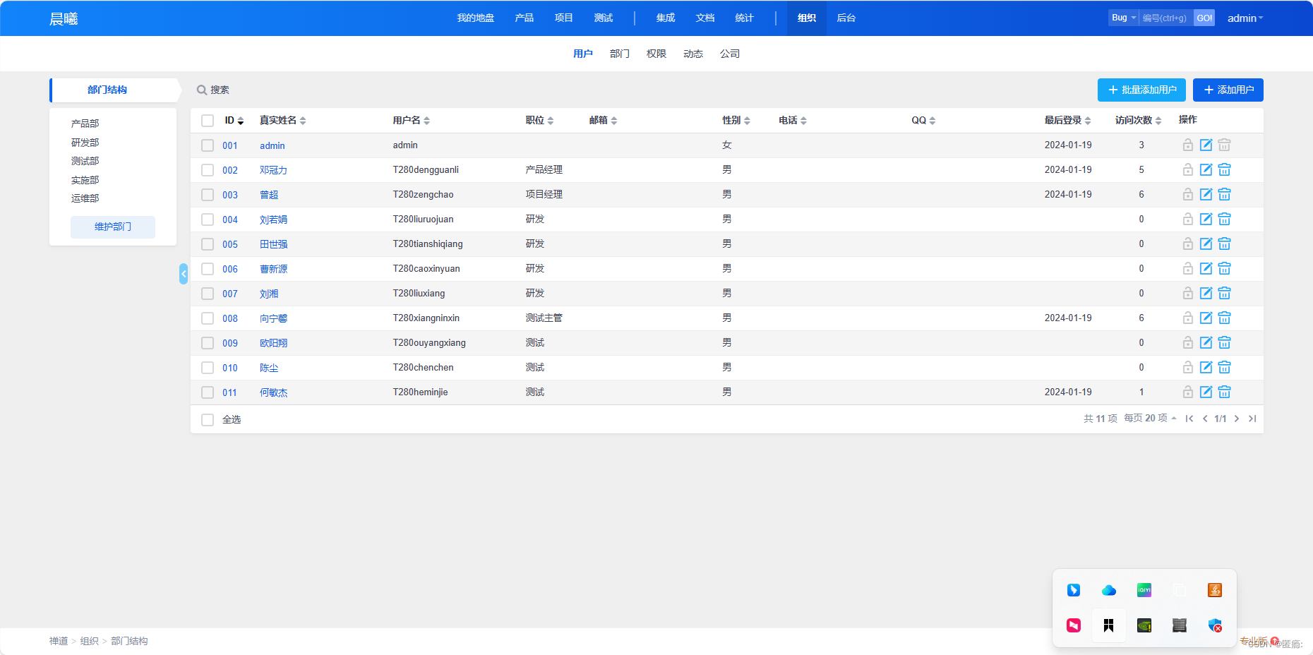Open the iQIYI tray icon

pos(1144,590)
